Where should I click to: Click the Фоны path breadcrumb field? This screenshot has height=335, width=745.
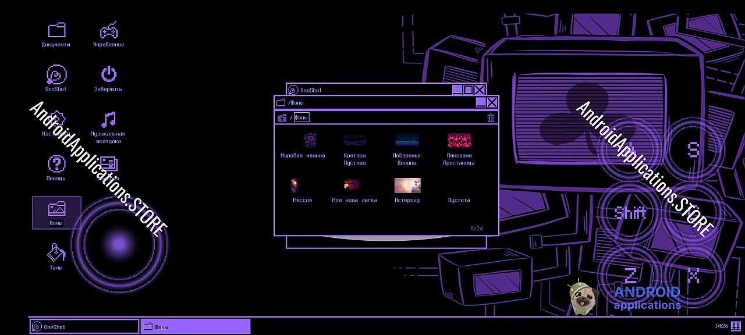(301, 118)
